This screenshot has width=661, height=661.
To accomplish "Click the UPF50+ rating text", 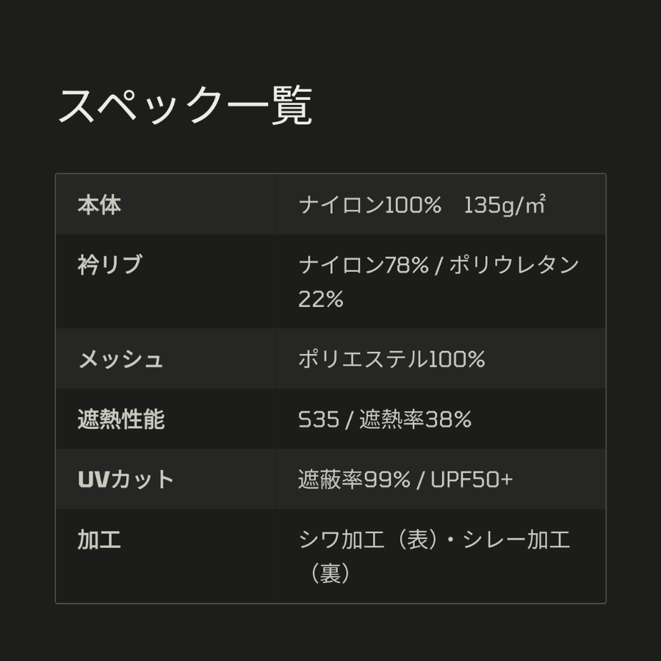I will pyautogui.click(x=472, y=480).
